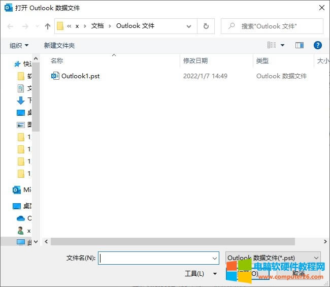Select the Outlook 数据文件 type cell
Screen dimensions: 330x287
tap(281, 76)
